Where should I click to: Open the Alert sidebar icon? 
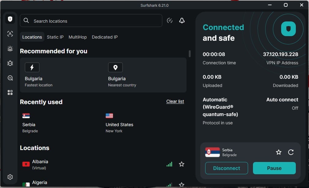(x=10, y=48)
